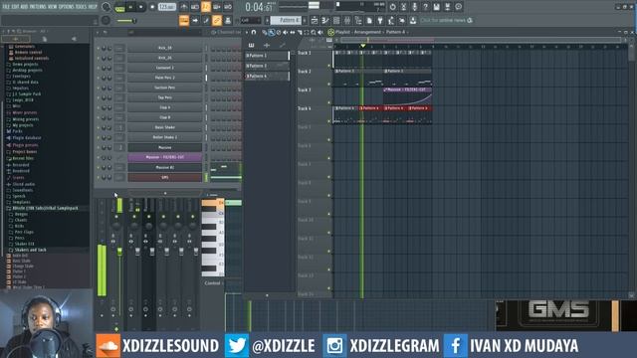
Task: Toggle the orange countdown before recording icon
Action: (x=206, y=7)
